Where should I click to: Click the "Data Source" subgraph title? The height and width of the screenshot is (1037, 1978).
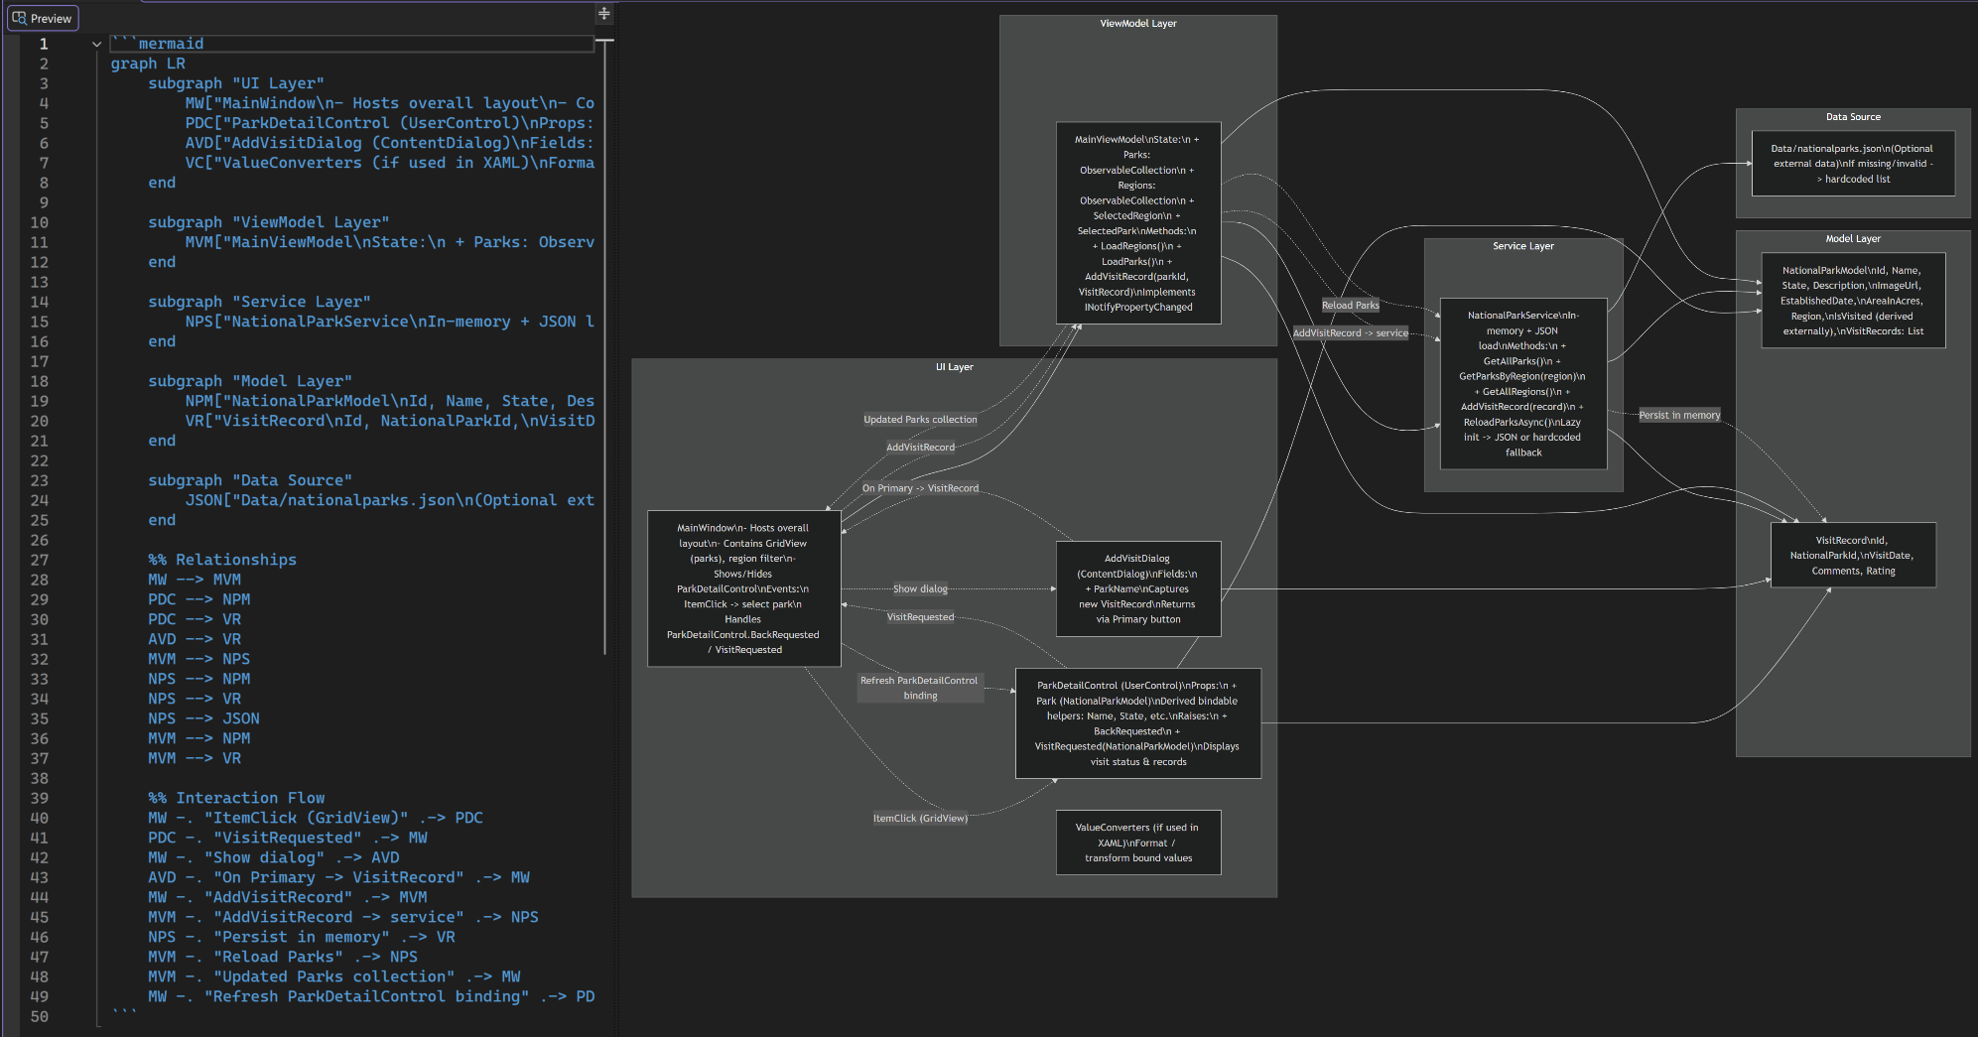point(1853,117)
